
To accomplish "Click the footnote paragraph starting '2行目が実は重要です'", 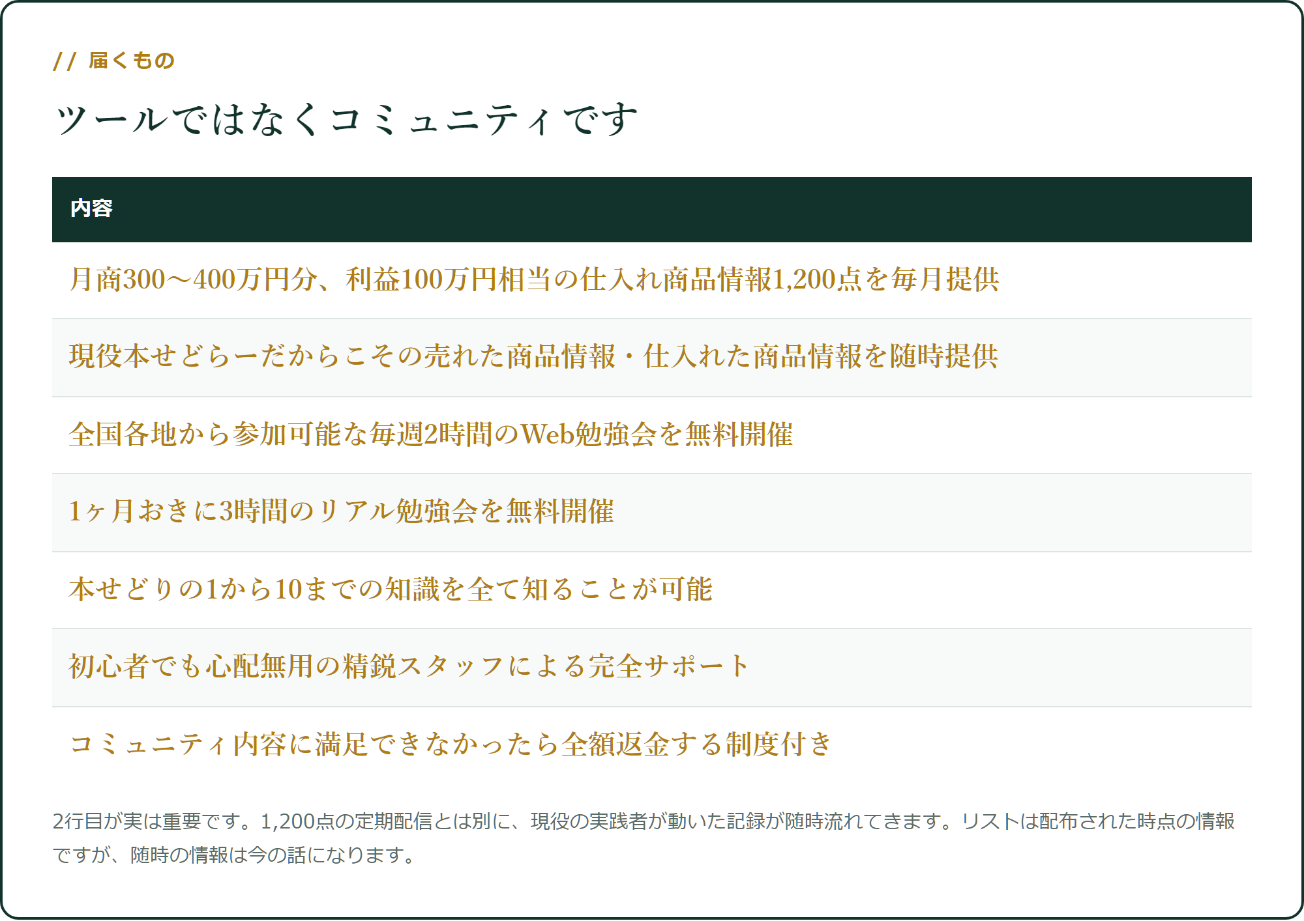I will (x=644, y=838).
